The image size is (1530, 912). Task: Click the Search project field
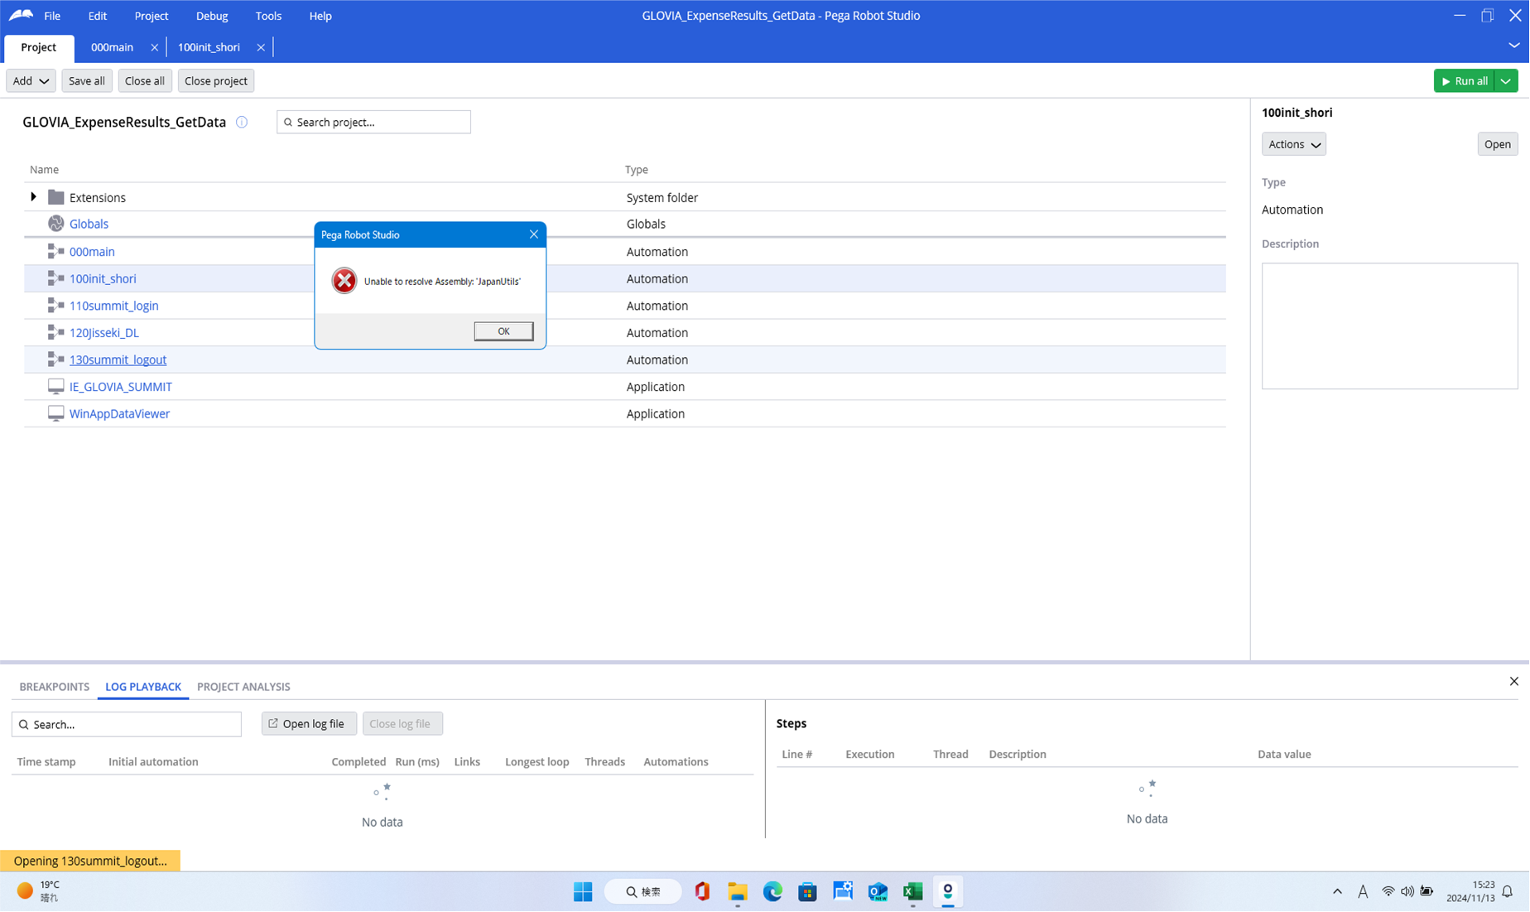click(x=373, y=122)
